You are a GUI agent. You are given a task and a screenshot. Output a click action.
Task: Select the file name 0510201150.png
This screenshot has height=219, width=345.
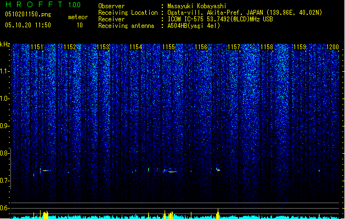pos(28,14)
